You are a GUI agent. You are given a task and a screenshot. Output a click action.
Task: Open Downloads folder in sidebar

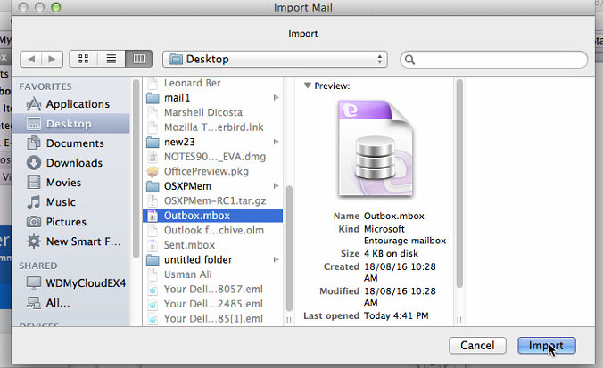76,163
